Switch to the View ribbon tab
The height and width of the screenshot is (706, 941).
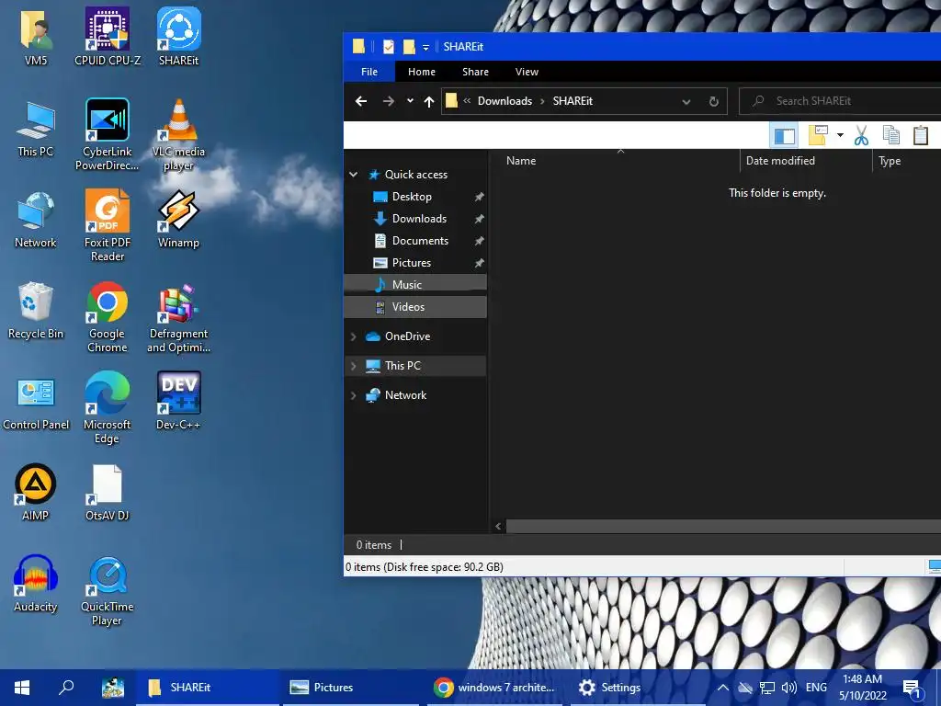coord(527,72)
